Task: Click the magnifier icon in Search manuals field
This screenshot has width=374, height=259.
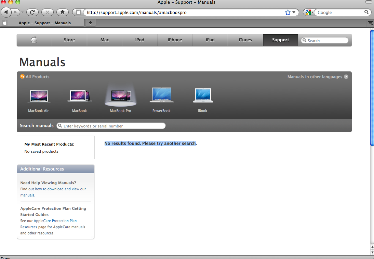Action: [60, 126]
